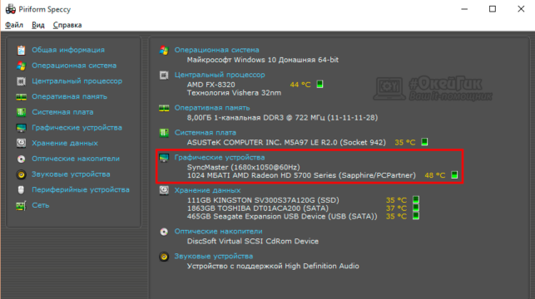Screen dimensions: 535x299
Task: Click the CPU icon beside Центральный процессор in sidebar
Action: pyautogui.click(x=21, y=81)
